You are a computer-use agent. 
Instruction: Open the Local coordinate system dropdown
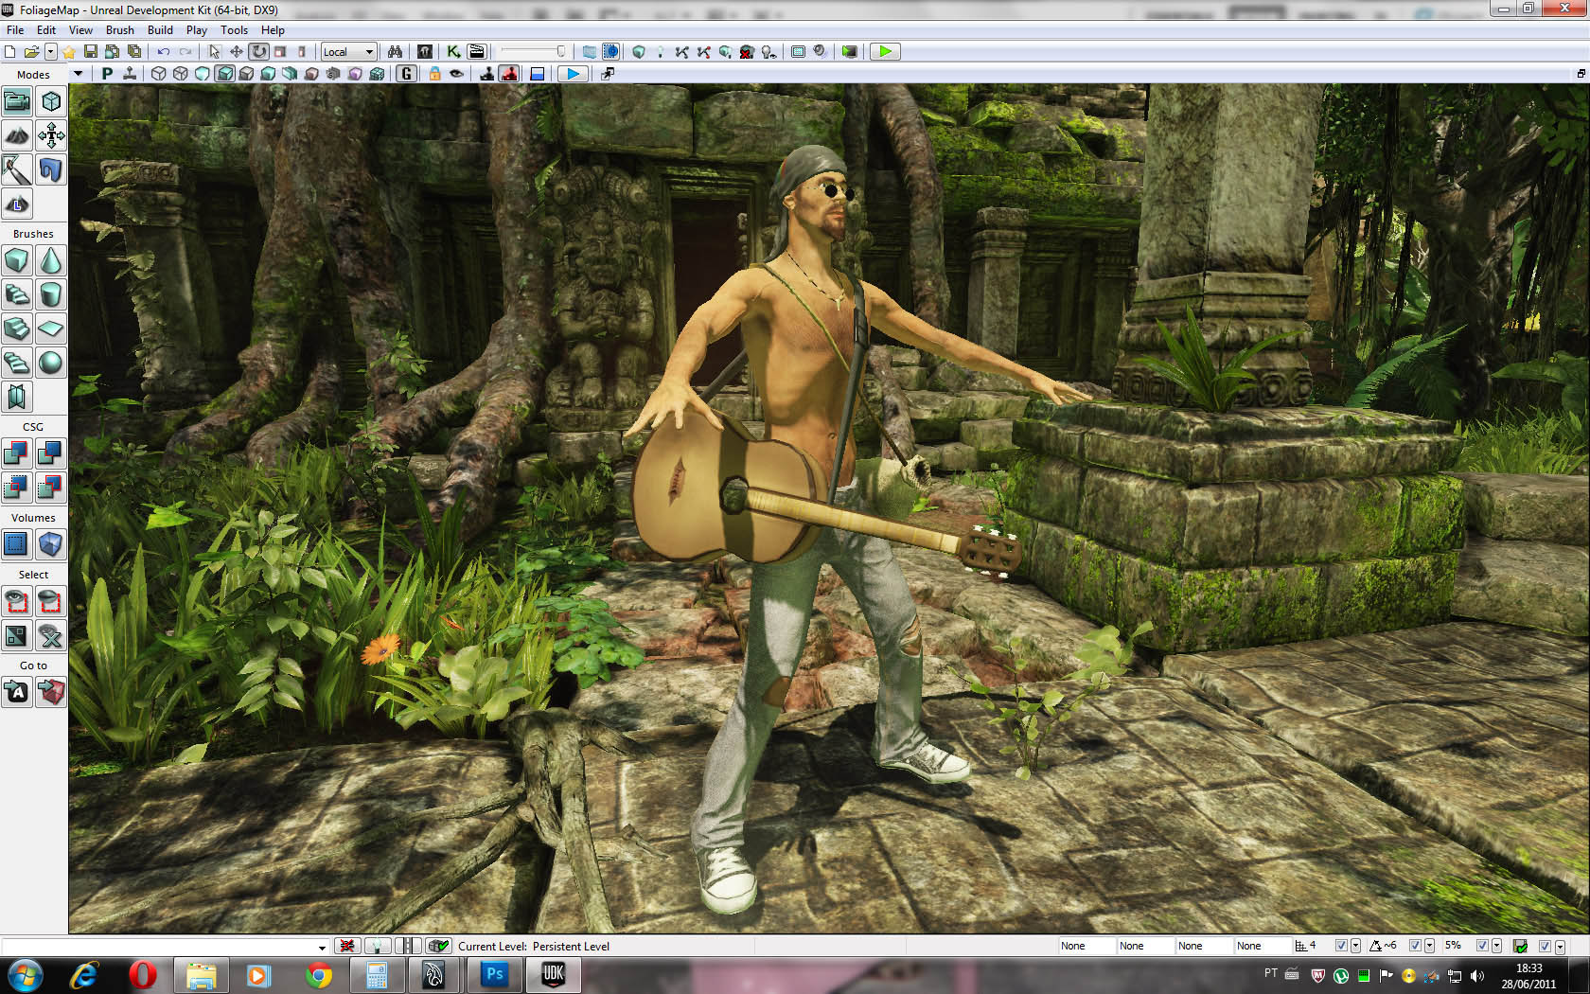(348, 52)
